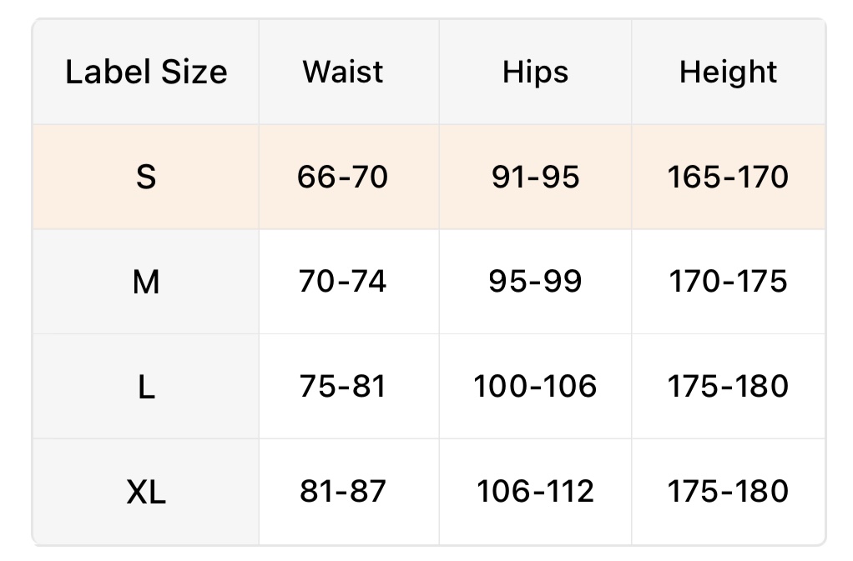Click hips value 100-106
The image size is (853, 561).
[535, 387]
